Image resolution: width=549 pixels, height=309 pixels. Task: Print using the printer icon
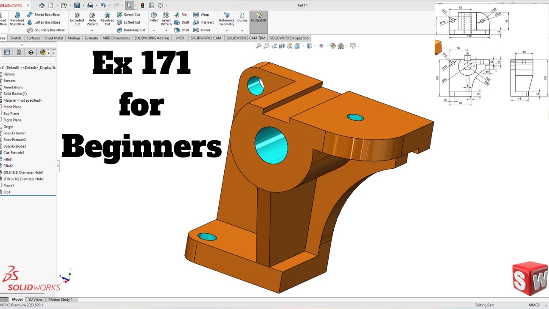coord(90,6)
